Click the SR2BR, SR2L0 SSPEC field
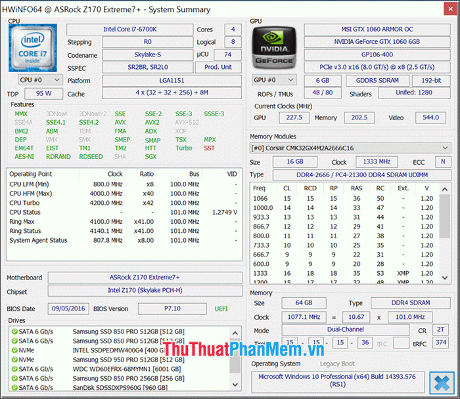Image resolution: width=460 pixels, height=399 pixels. tap(148, 68)
